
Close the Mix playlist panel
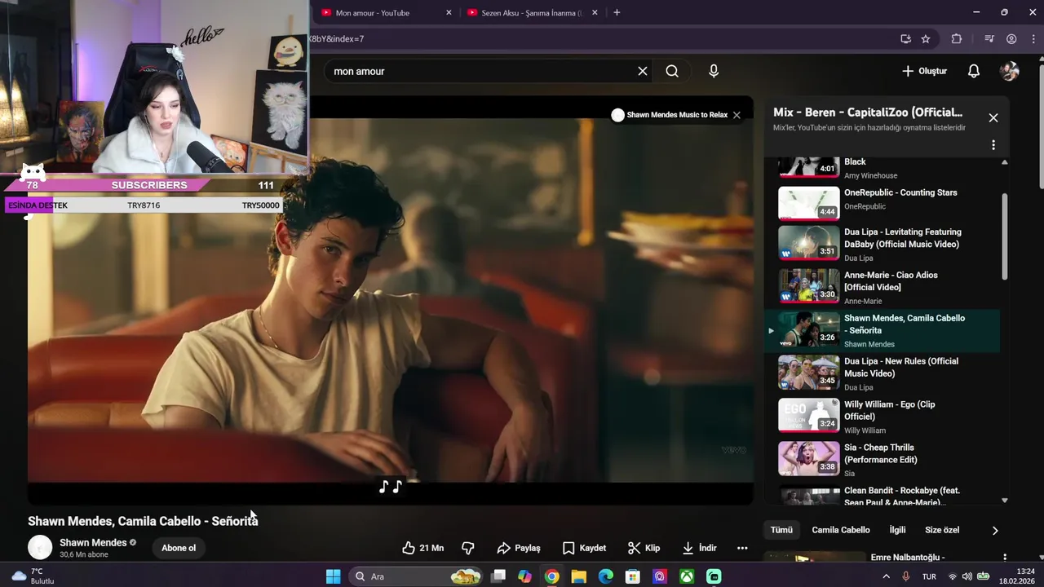click(x=993, y=117)
